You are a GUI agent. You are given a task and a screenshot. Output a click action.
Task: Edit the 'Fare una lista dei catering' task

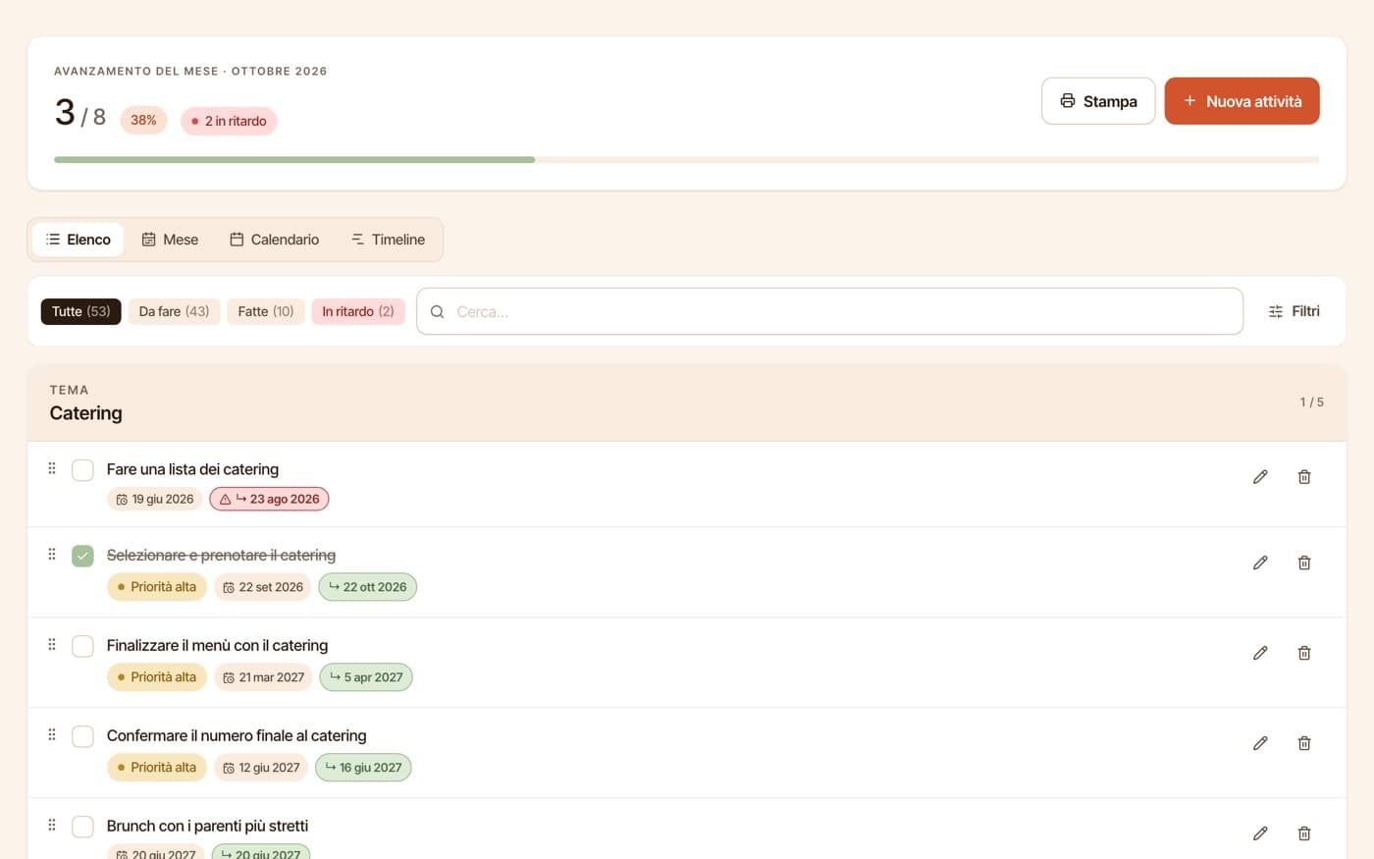point(1260,477)
